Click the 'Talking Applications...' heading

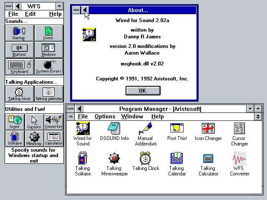pos(32,82)
